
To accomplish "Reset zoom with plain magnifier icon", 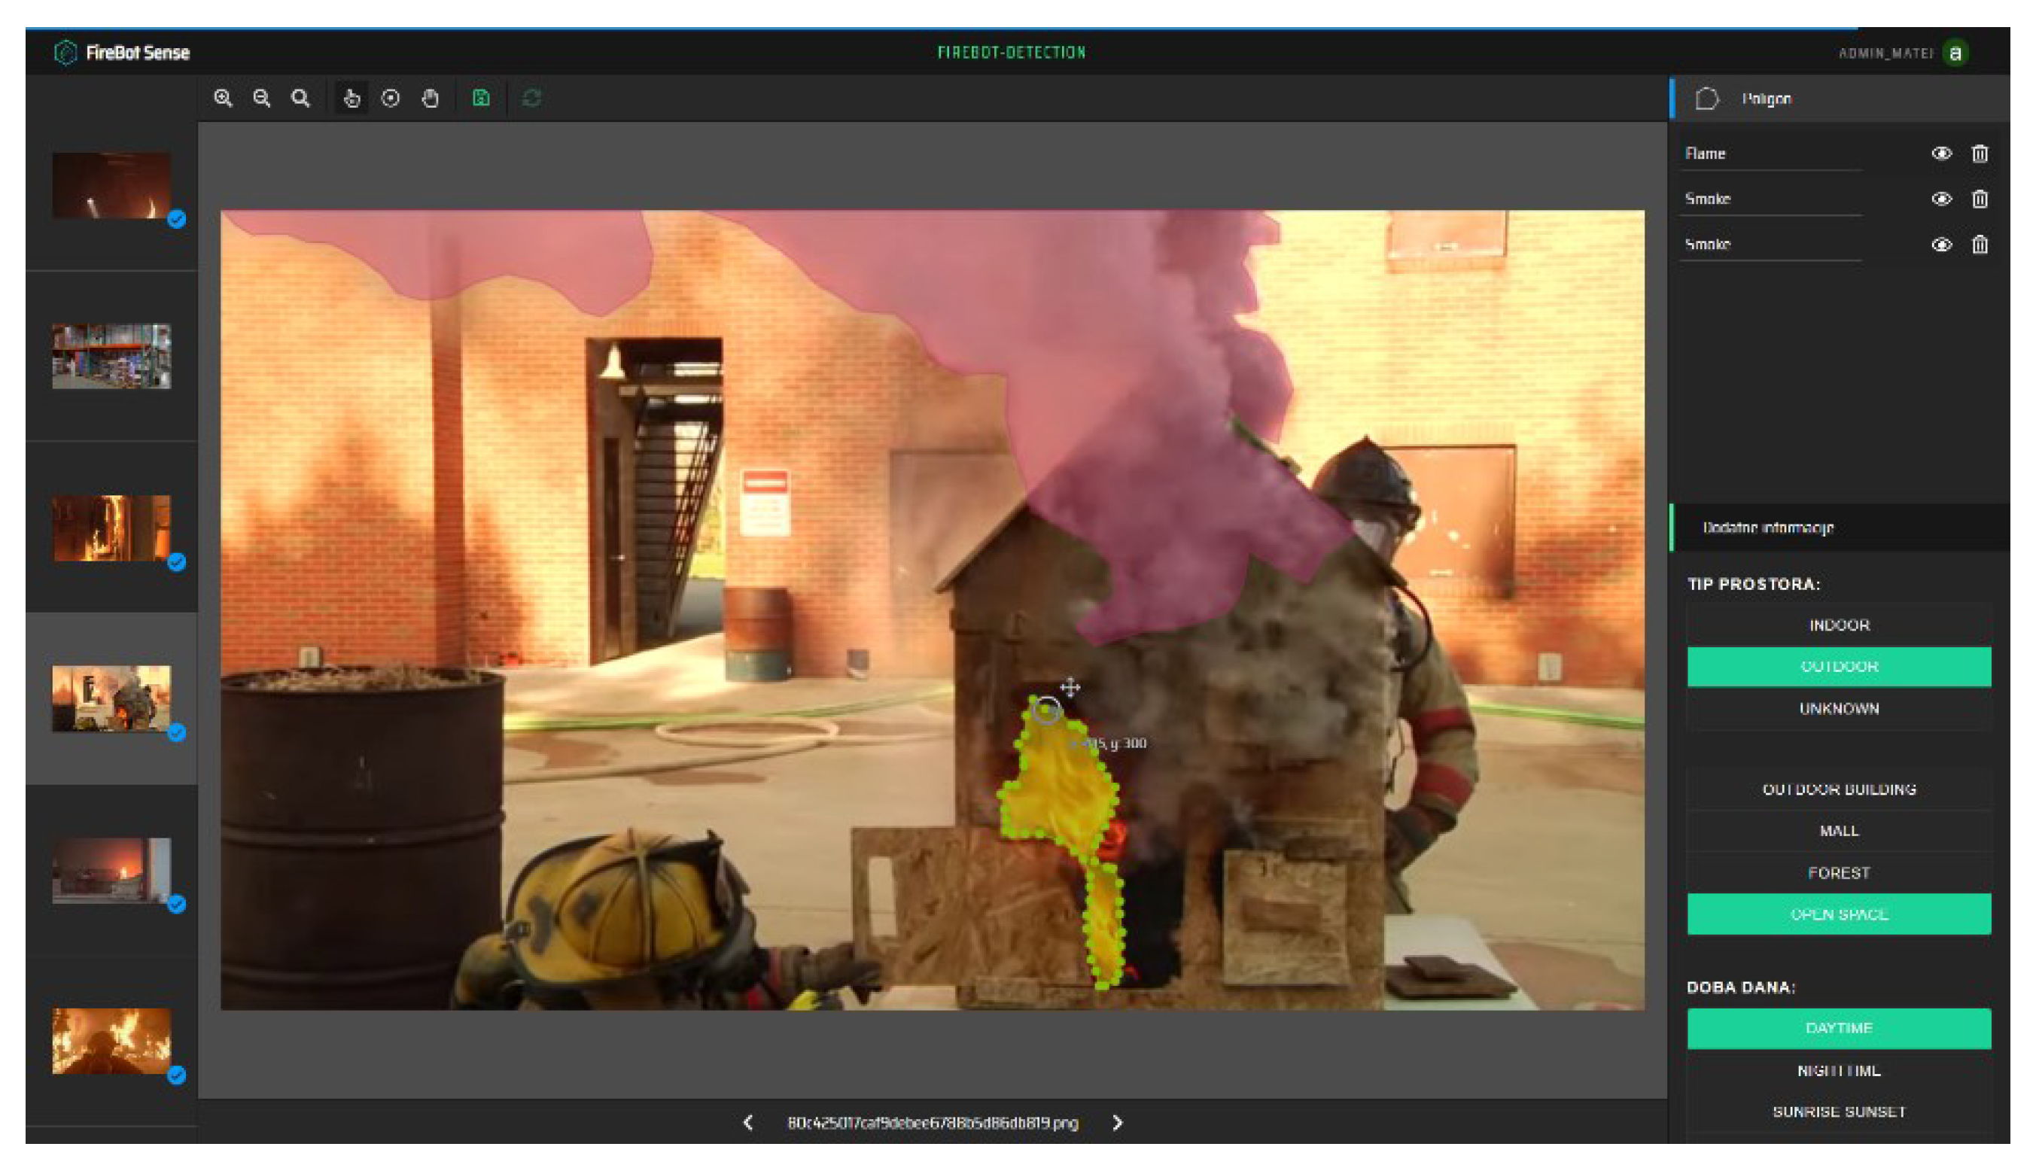I will 300,98.
